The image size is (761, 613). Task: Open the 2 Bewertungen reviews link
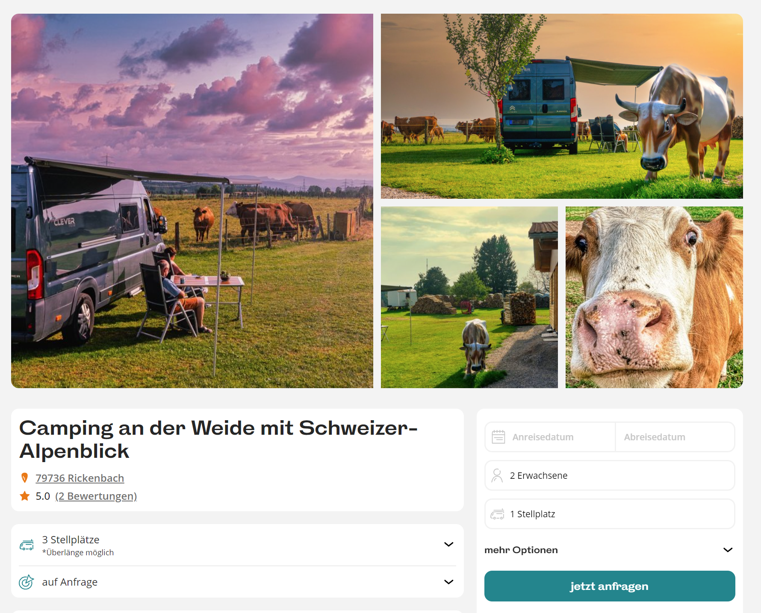coord(96,496)
